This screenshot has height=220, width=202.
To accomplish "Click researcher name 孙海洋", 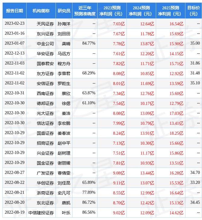I will (x=64, y=24).
